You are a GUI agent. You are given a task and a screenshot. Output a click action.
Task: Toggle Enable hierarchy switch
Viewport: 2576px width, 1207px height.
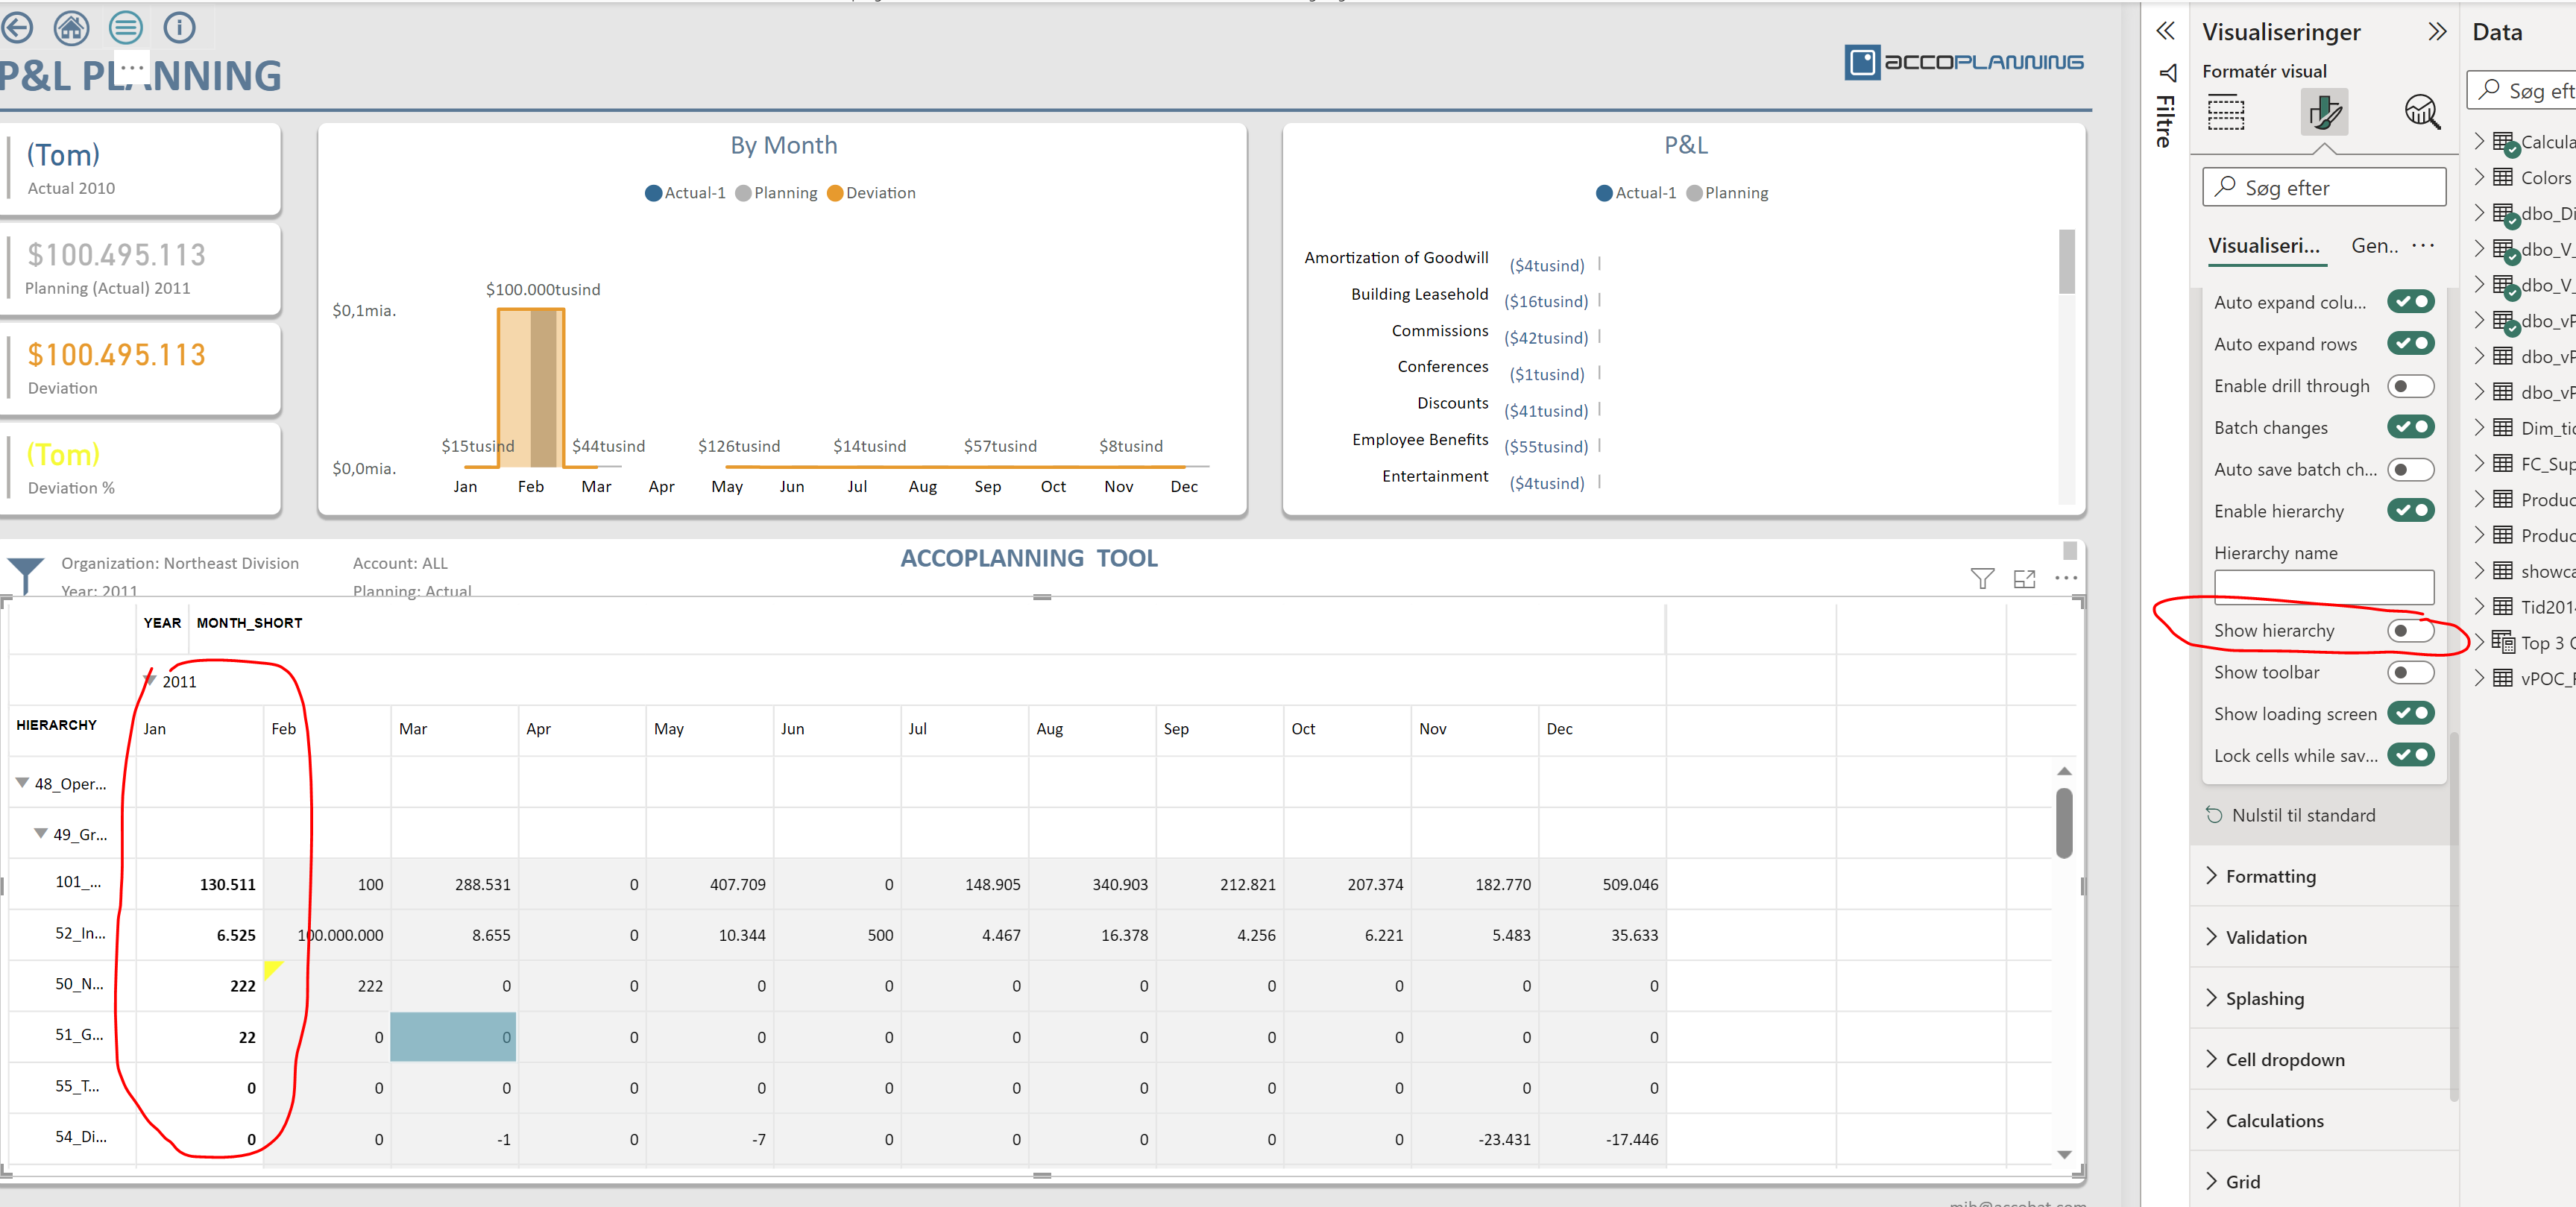tap(2410, 511)
